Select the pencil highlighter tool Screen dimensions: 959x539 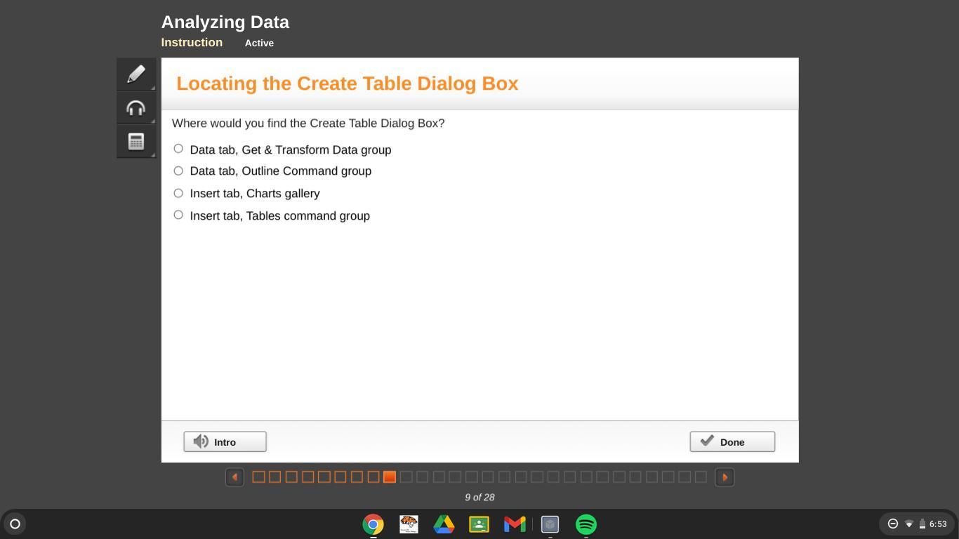coord(136,74)
